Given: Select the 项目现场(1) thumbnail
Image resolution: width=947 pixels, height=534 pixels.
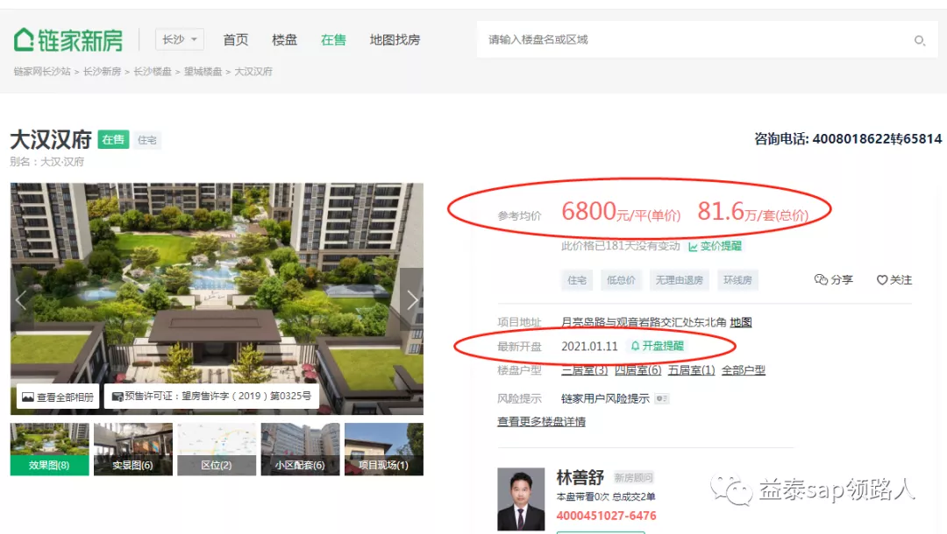Looking at the screenshot, I should click(383, 449).
